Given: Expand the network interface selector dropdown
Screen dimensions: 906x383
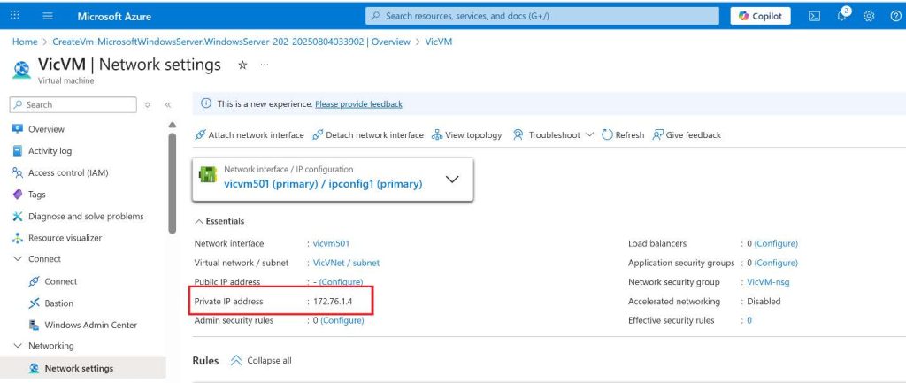Looking at the screenshot, I should (x=452, y=179).
